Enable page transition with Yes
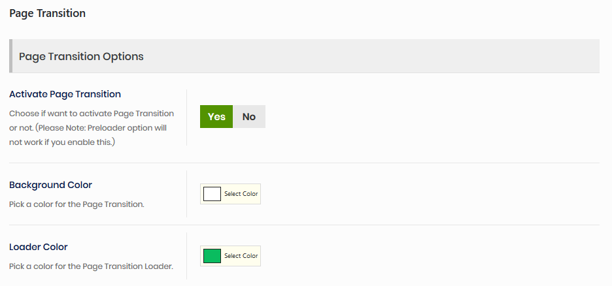 click(x=216, y=117)
